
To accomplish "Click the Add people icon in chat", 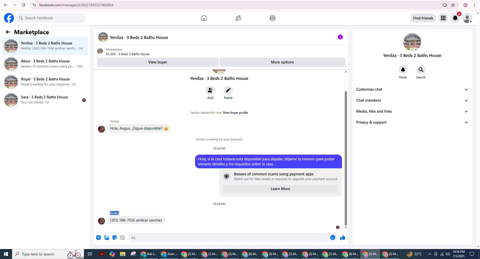I will click(x=210, y=90).
